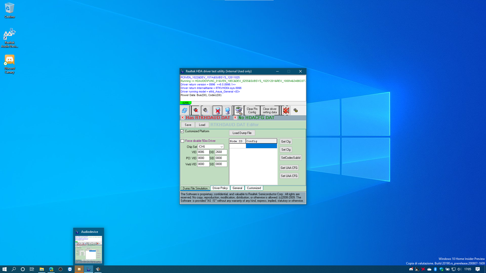The height and width of the screenshot is (273, 486).
Task: Open Task View from the taskbar
Action: pyautogui.click(x=32, y=269)
